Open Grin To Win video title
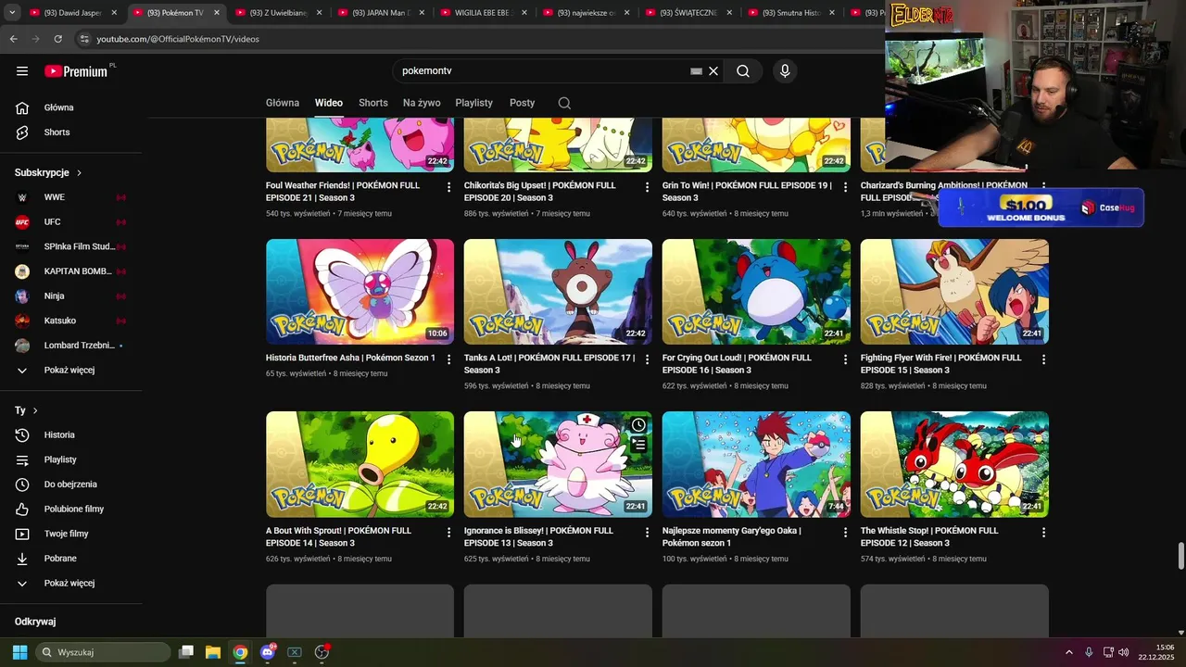The height and width of the screenshot is (667, 1186). coord(747,192)
